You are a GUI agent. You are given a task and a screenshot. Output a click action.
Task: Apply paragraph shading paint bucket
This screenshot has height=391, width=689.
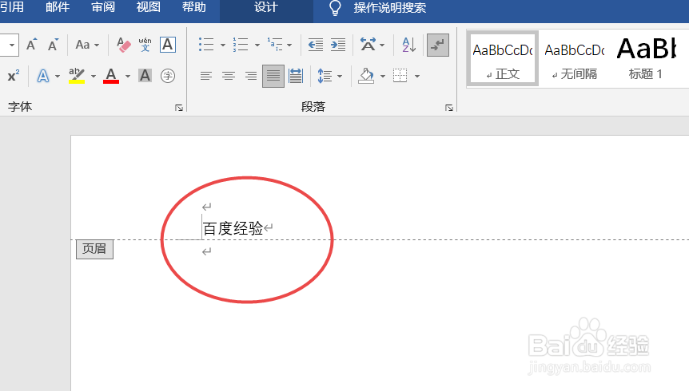tap(366, 76)
